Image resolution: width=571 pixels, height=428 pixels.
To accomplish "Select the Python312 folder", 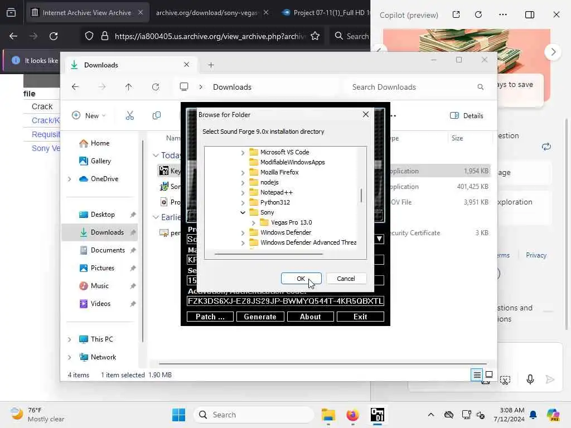I will (x=275, y=202).
